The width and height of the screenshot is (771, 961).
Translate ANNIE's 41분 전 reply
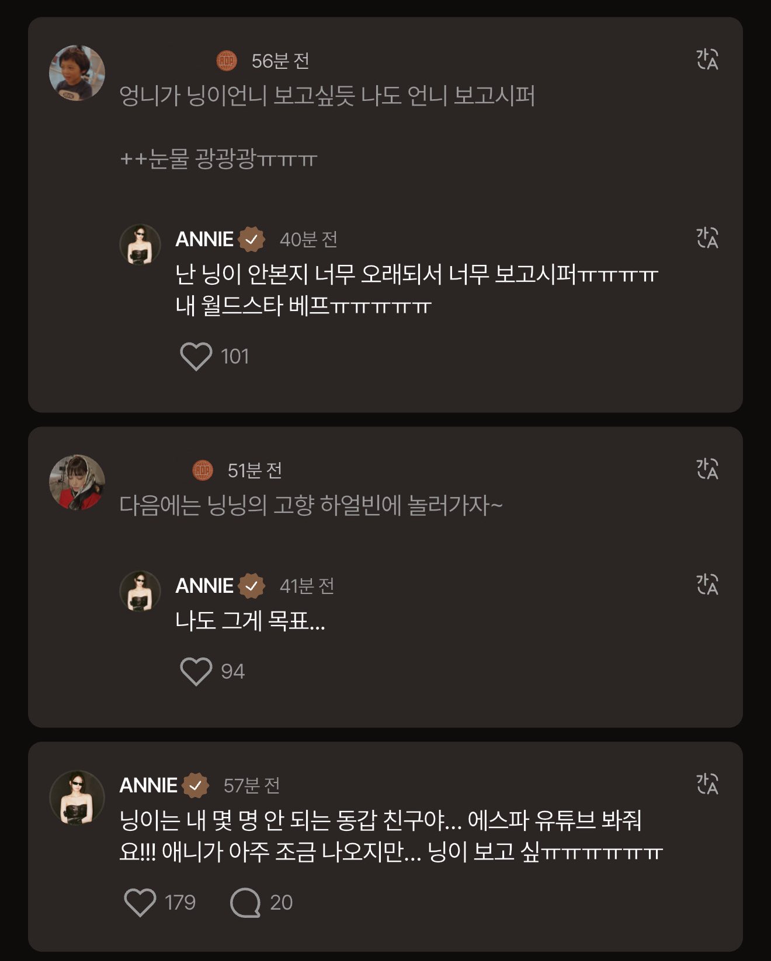pos(707,585)
